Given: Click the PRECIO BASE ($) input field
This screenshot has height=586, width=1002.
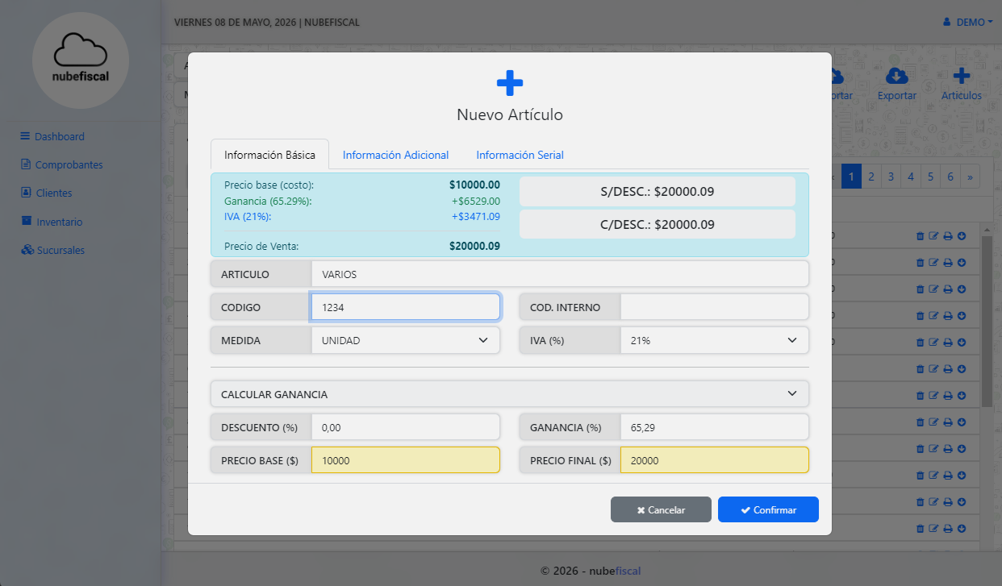Looking at the screenshot, I should coord(406,460).
